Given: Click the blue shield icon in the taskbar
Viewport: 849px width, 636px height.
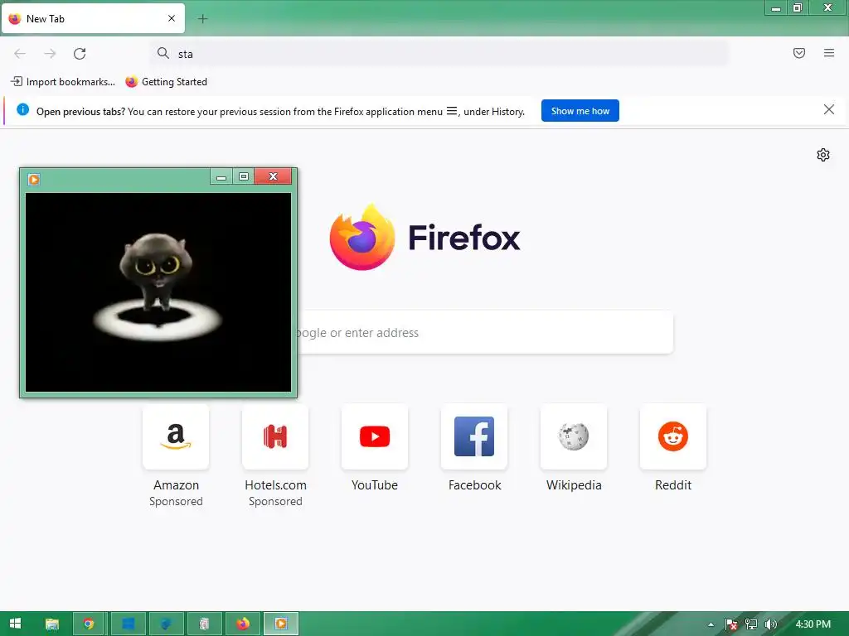Looking at the screenshot, I should 166,624.
